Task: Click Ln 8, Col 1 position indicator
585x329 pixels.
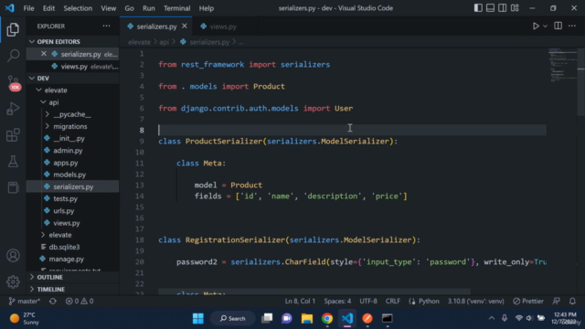Action: click(x=300, y=301)
